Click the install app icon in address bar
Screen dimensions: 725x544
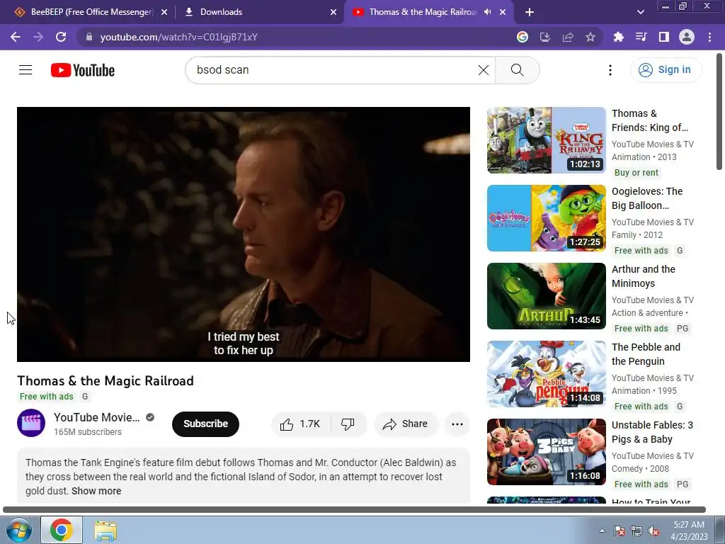coord(544,37)
